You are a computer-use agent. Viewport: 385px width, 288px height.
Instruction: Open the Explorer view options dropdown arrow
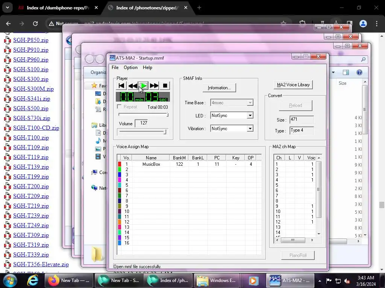click(x=333, y=72)
